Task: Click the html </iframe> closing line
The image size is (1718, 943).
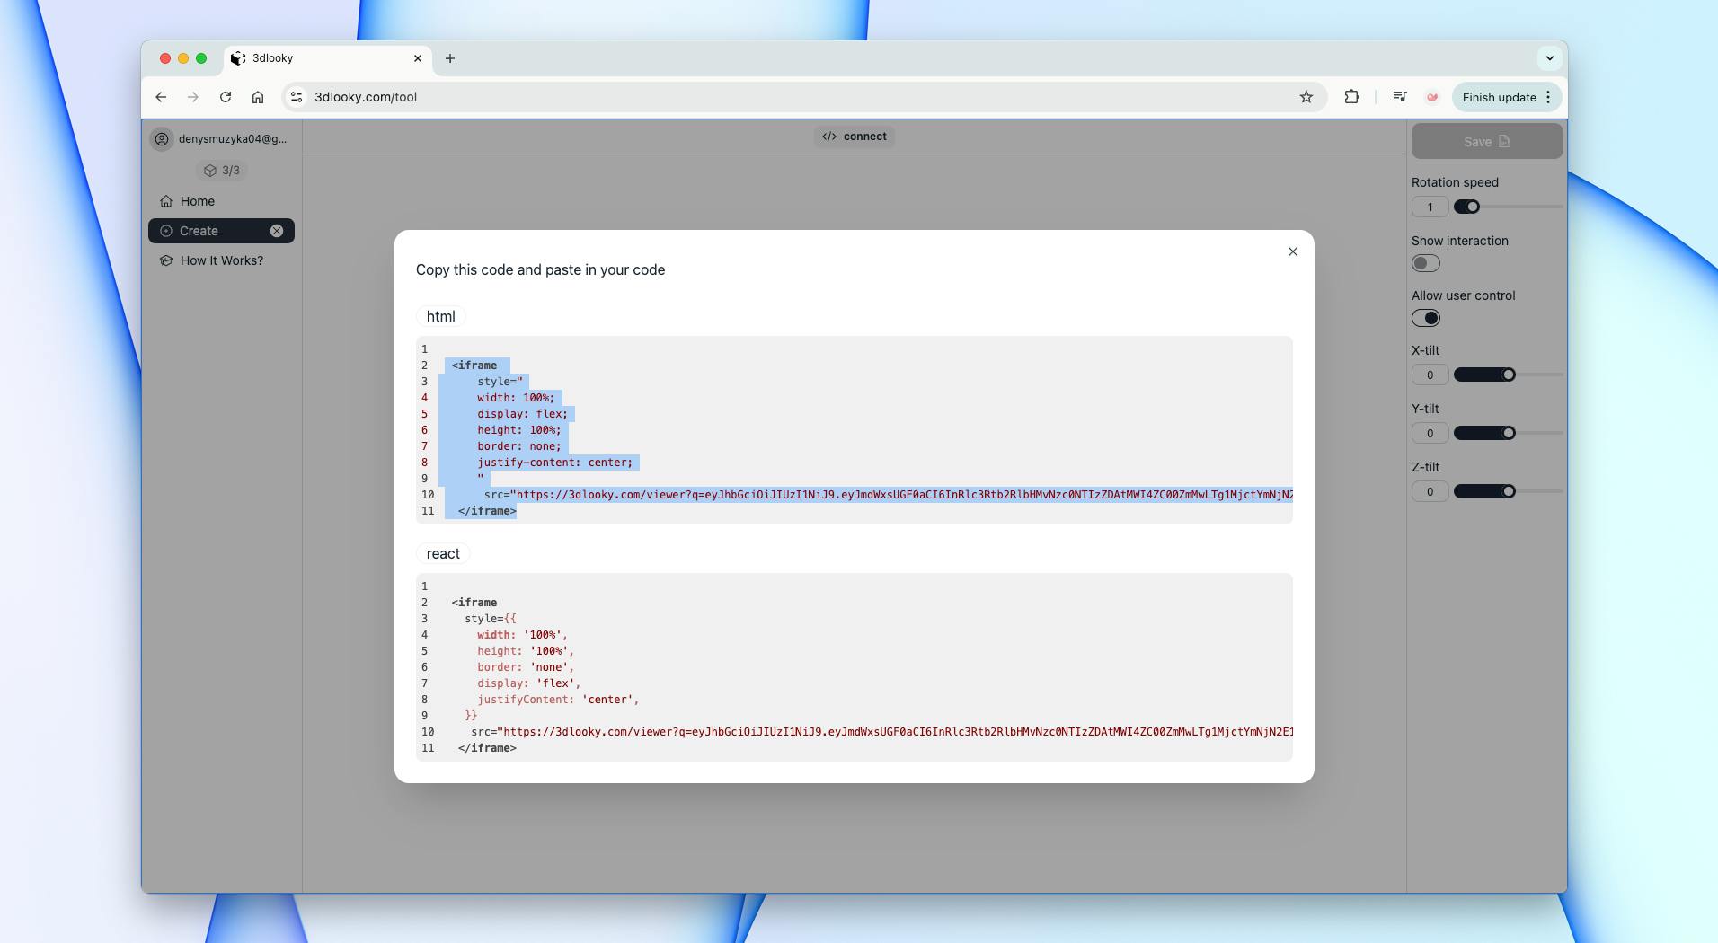Action: point(487,511)
